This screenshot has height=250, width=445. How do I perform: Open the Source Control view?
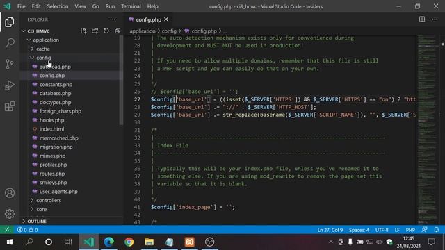pyautogui.click(x=9, y=64)
